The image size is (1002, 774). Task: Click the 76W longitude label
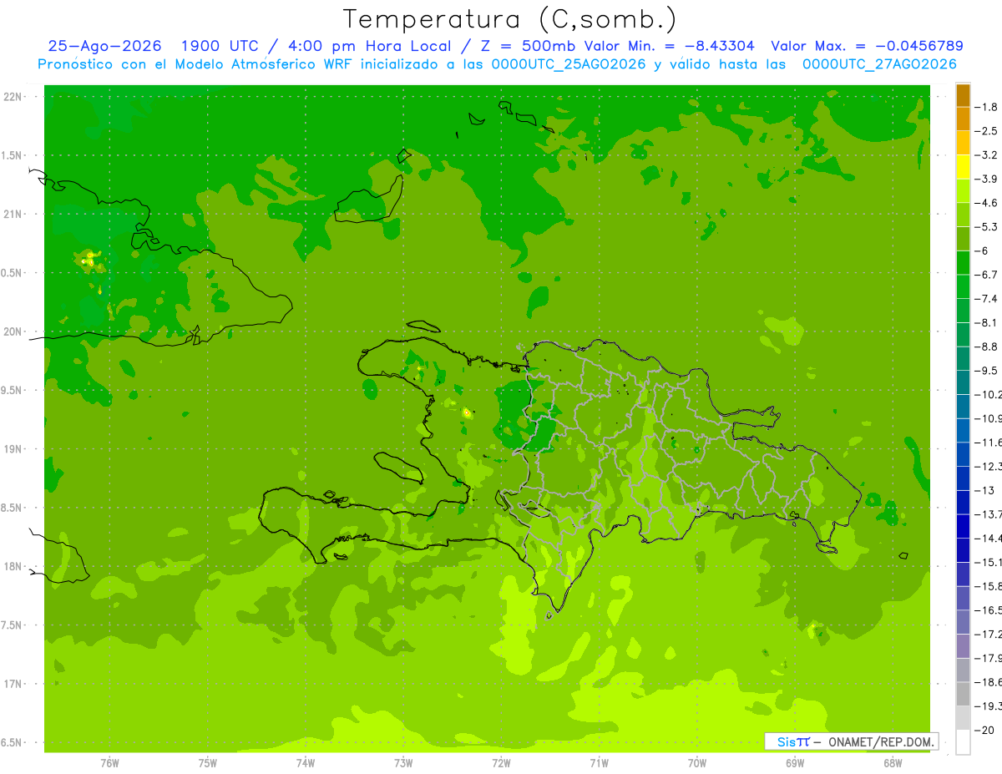[x=109, y=763]
